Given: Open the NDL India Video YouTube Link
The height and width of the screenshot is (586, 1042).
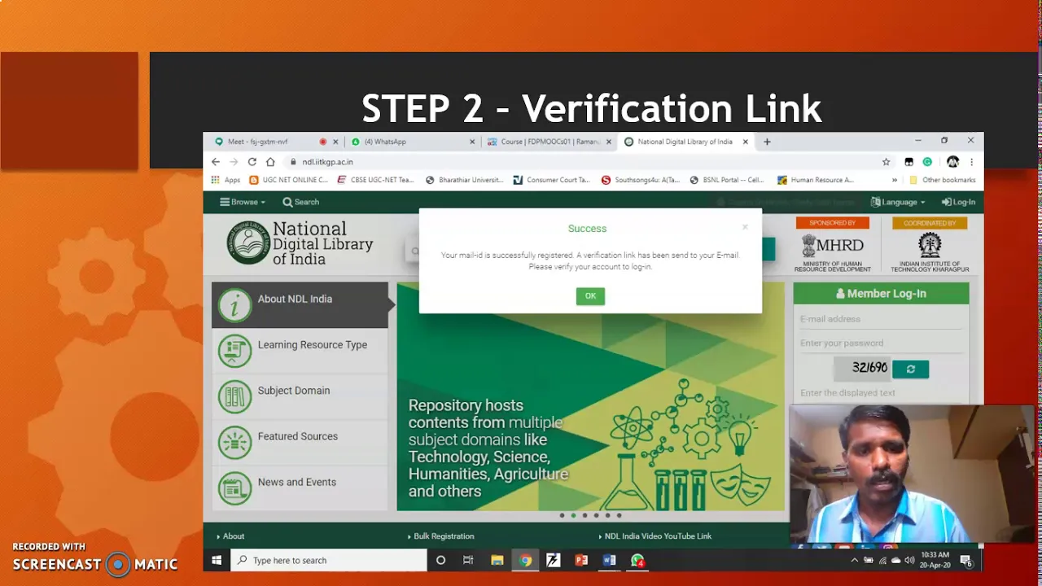Looking at the screenshot, I should (x=658, y=536).
